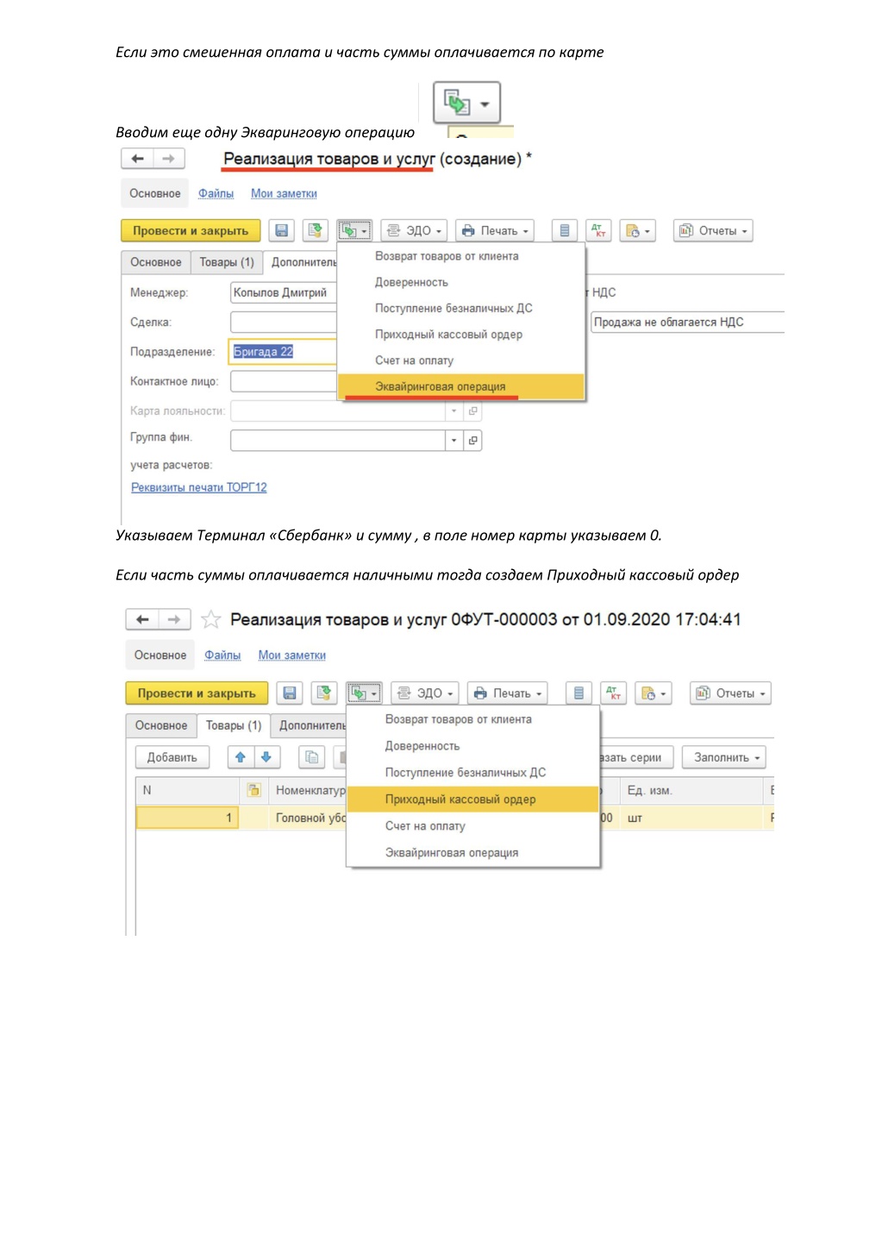Click the post document icon in the creation form

pos(316,230)
